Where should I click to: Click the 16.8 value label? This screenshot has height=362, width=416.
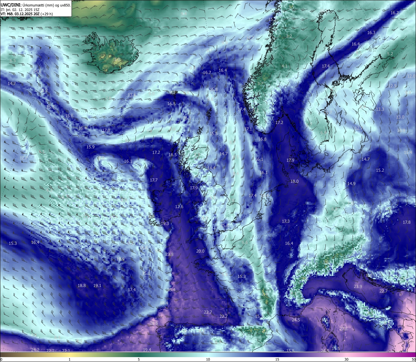(262, 139)
